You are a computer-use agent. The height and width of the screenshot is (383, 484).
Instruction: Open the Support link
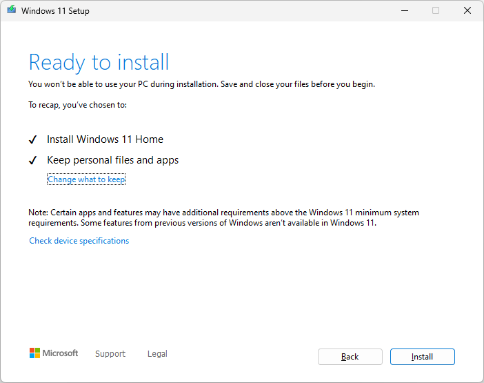[110, 353]
